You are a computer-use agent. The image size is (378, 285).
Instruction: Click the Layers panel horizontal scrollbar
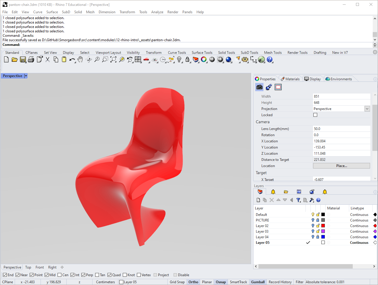coord(305,266)
